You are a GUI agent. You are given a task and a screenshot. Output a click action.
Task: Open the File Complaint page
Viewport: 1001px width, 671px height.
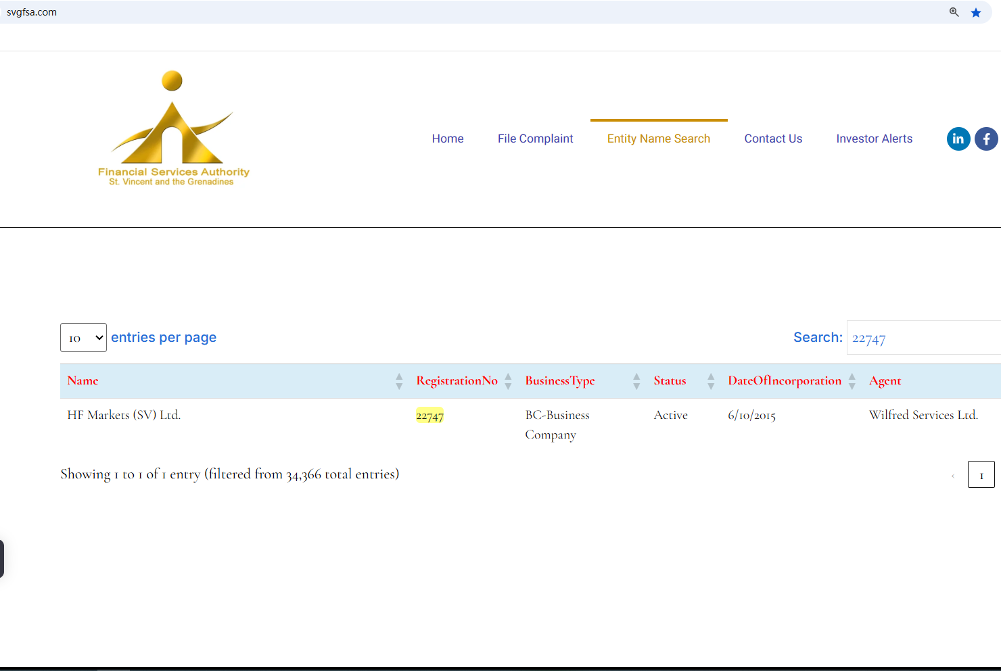(x=535, y=139)
